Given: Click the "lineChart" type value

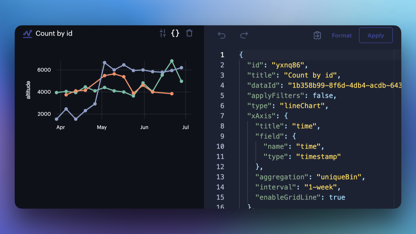Looking at the screenshot, I should (302, 106).
